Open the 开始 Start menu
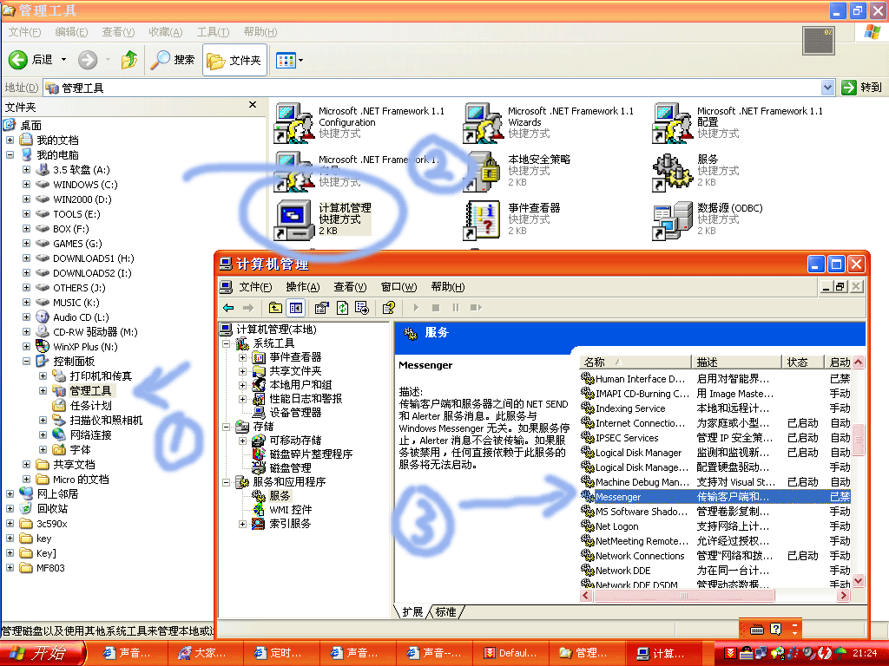This screenshot has height=666, width=889. (43, 653)
